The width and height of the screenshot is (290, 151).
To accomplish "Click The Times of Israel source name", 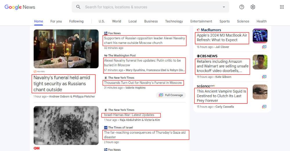I will click(120, 128).
